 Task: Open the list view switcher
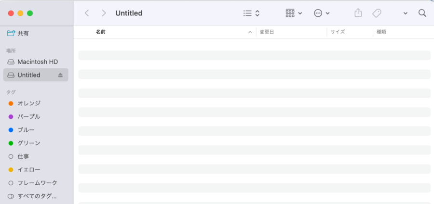251,13
